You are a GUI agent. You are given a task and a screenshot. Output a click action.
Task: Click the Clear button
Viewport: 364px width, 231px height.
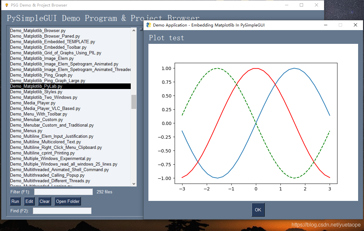[44, 201]
